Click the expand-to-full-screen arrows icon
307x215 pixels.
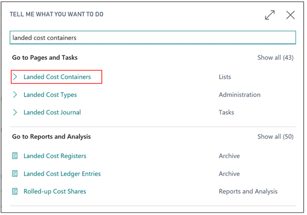tap(270, 15)
